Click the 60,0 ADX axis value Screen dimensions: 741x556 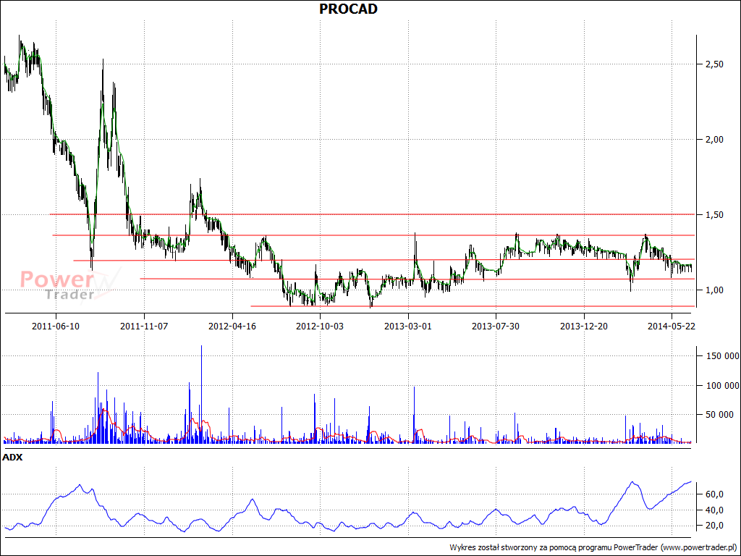tap(714, 494)
